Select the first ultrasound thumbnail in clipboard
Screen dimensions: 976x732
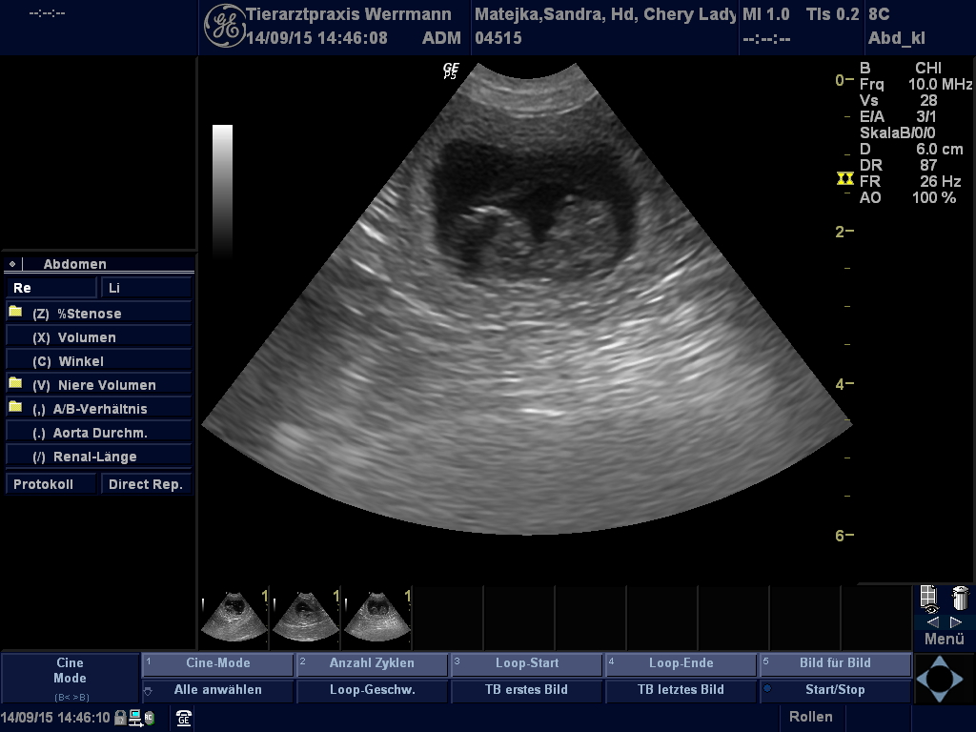[234, 617]
